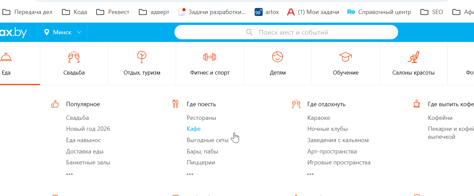Viewport: 474px width, 196px height.
Task: Select the Отдых, туризм category tab
Action: (142, 64)
